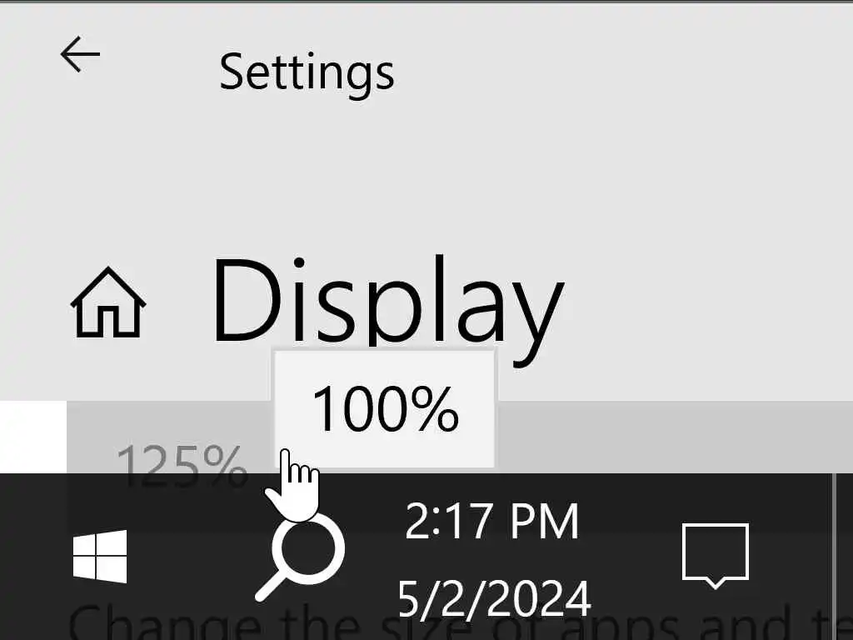Click empty space right of Display heading
Image resolution: width=853 pixels, height=640 pixels.
point(707,307)
